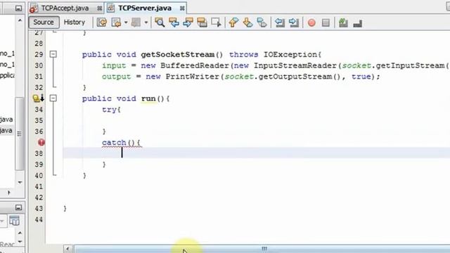Image resolution: width=450 pixels, height=253 pixels.
Task: Stop Macro Recording grey square icon
Action: [326, 22]
